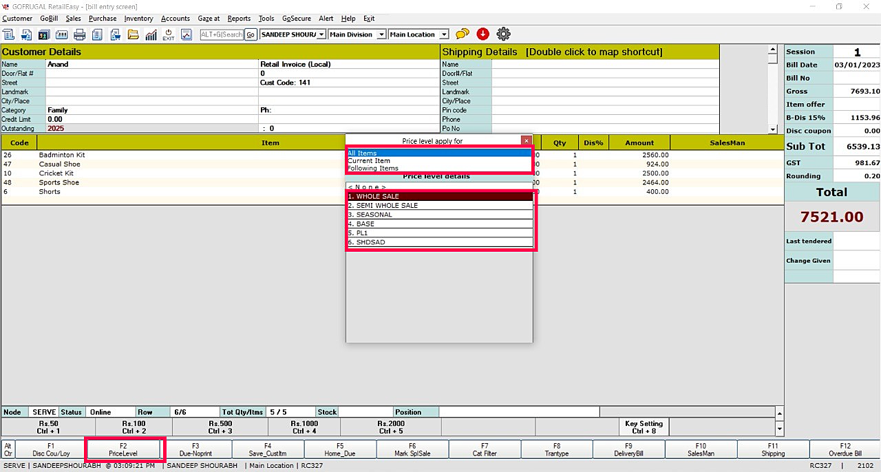Open the yellow chat bubbles icon
Image resolution: width=881 pixels, height=472 pixels.
[463, 34]
